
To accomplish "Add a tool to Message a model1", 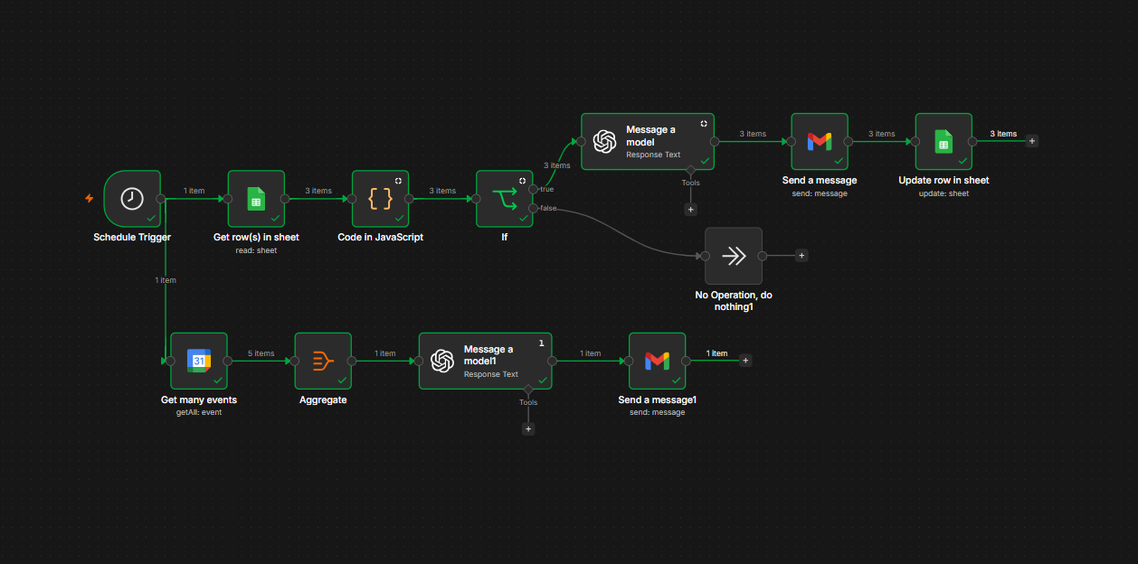I will [528, 429].
